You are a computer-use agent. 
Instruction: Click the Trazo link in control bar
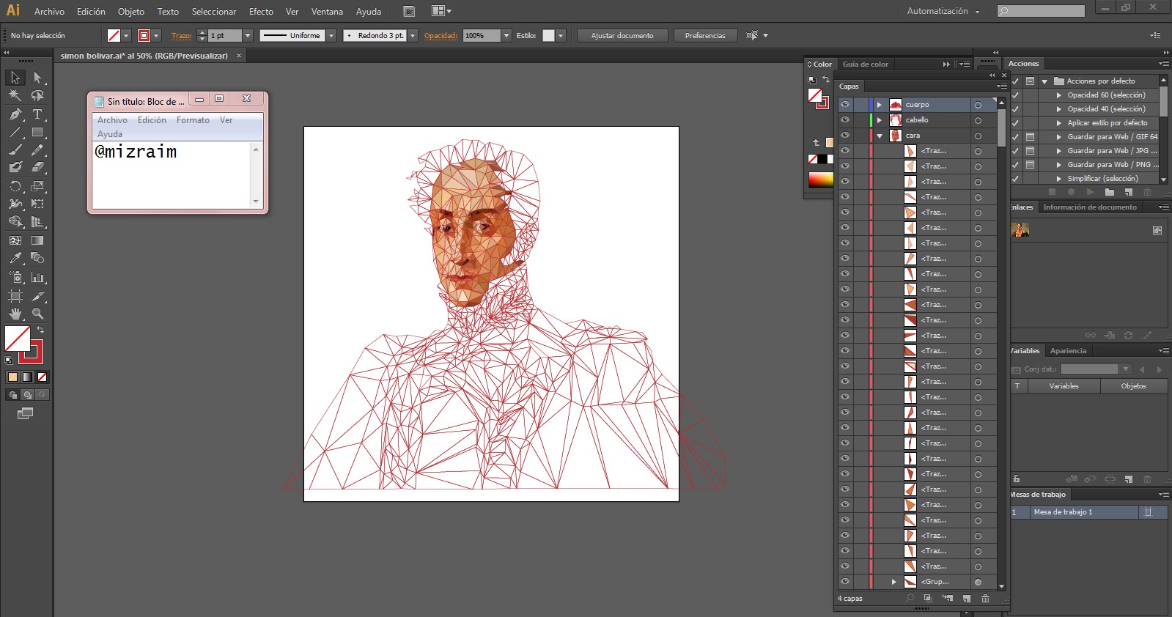(182, 35)
